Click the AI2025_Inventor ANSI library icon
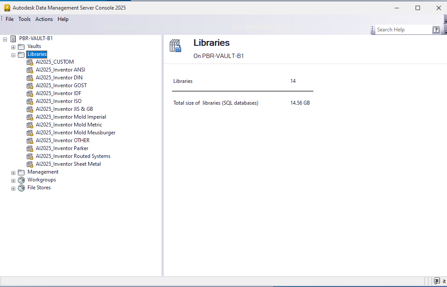 pyautogui.click(x=30, y=70)
